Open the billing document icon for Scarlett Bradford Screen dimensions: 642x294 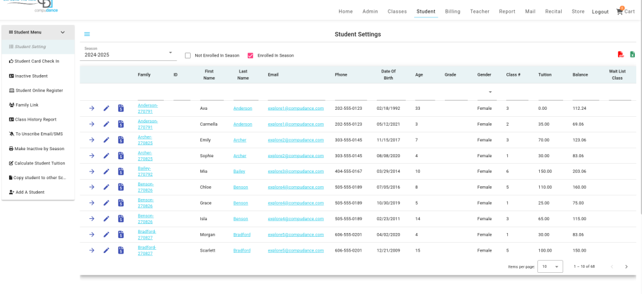(121, 250)
